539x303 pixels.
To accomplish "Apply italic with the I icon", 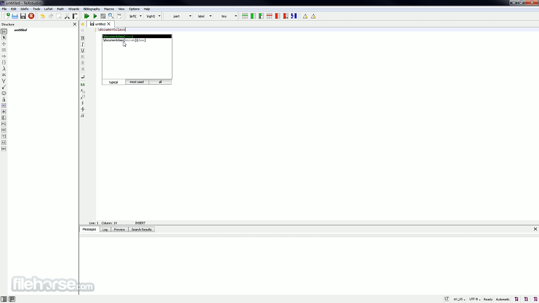I will (x=83, y=45).
